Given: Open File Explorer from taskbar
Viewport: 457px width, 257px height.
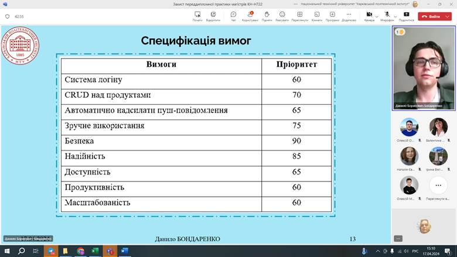Looking at the screenshot, I should pos(66,251).
